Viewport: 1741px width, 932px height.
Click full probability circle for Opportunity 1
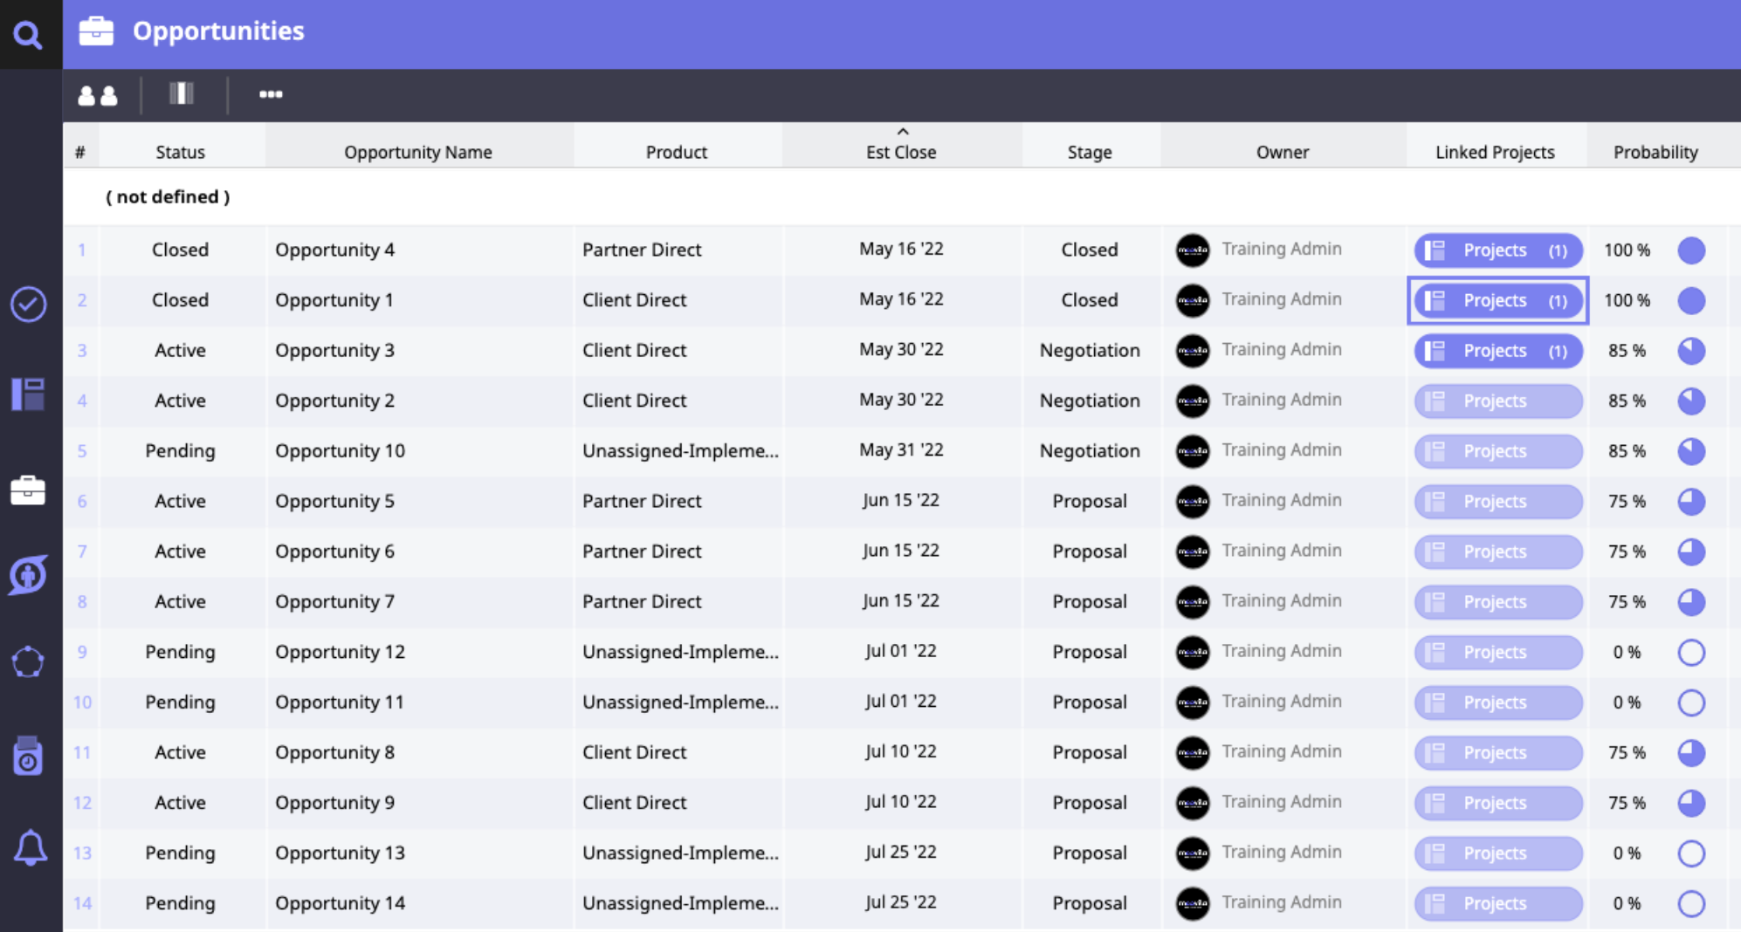coord(1691,301)
